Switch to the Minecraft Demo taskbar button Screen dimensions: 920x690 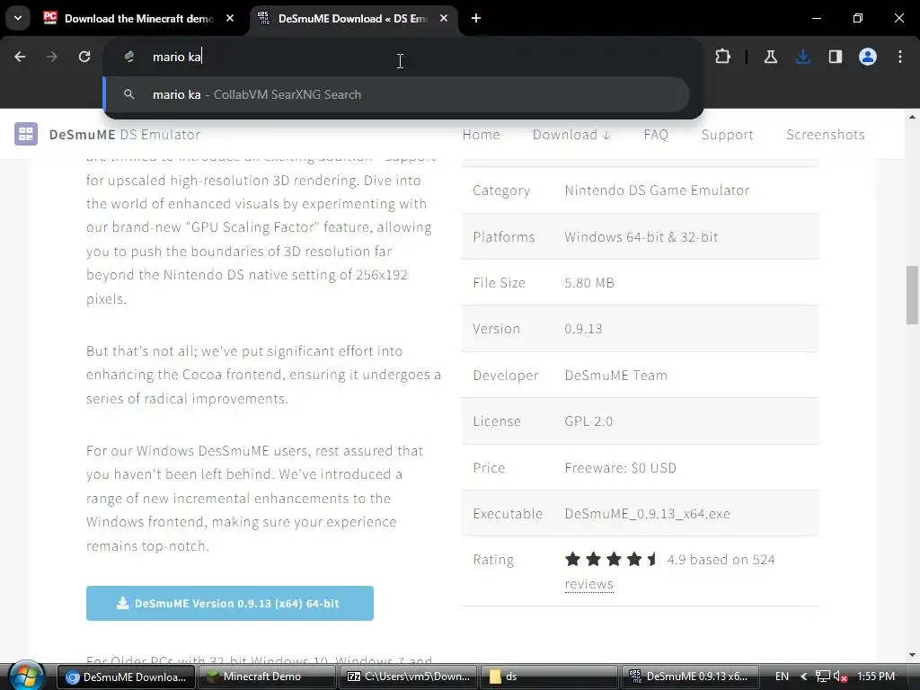267,677
